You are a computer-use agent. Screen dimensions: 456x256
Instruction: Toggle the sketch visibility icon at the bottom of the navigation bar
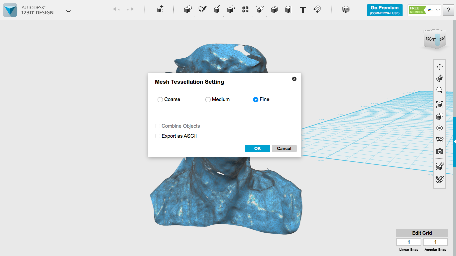(440, 179)
